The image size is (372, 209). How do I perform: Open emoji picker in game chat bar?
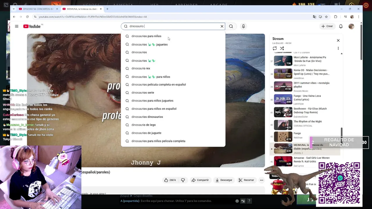237,201
